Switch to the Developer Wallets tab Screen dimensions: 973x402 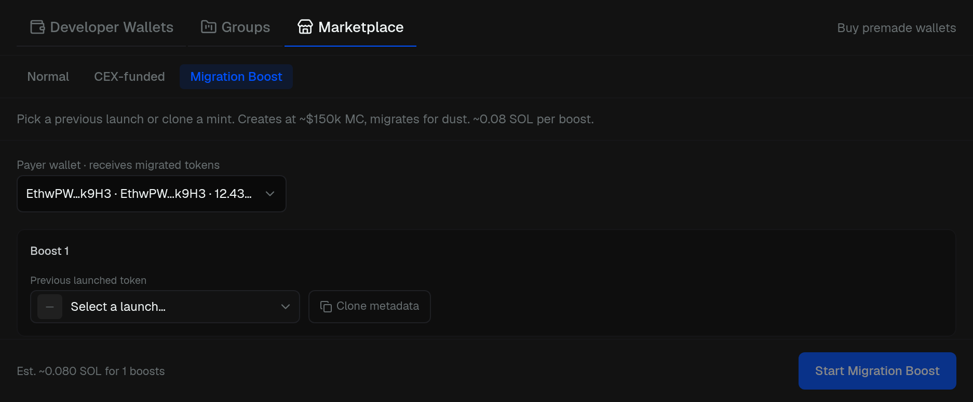(x=102, y=27)
